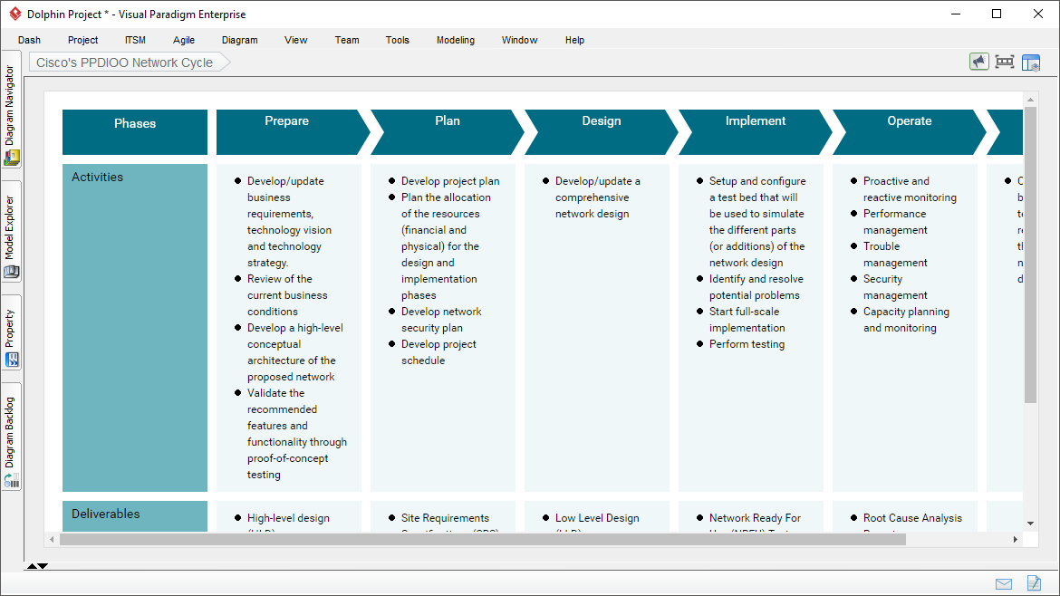Screen dimensions: 1060x596
Task: Select the Plan phase arrow
Action: tap(447, 131)
